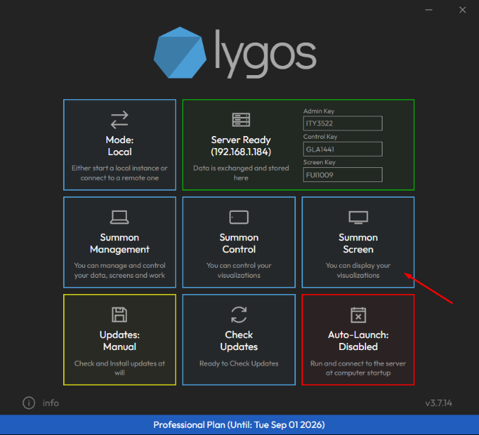Image resolution: width=479 pixels, height=435 pixels.
Task: Click the v3.7.14 version label
Action: pyautogui.click(x=439, y=403)
